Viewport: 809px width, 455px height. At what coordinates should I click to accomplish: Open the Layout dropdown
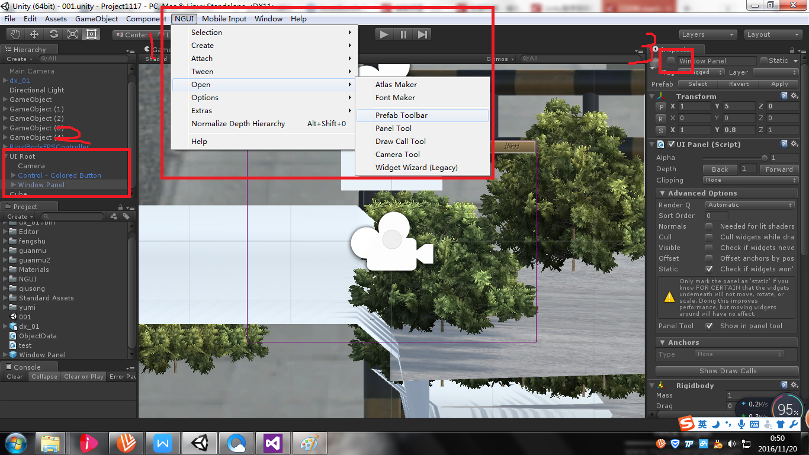pos(772,34)
